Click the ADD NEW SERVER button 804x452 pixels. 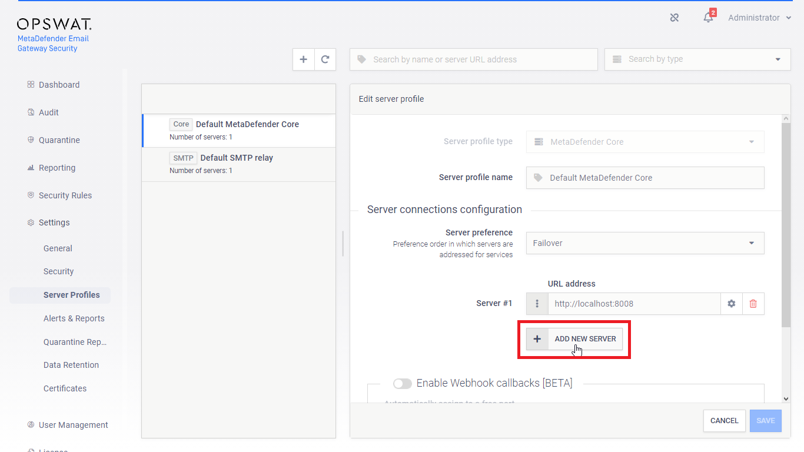point(574,339)
